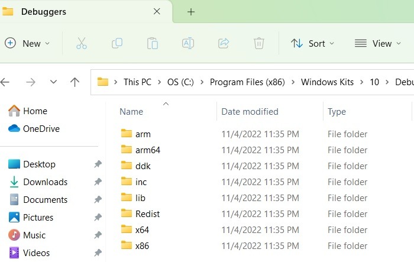Image resolution: width=414 pixels, height=262 pixels.
Task: Go back with the left arrow
Action: pyautogui.click(x=5, y=82)
